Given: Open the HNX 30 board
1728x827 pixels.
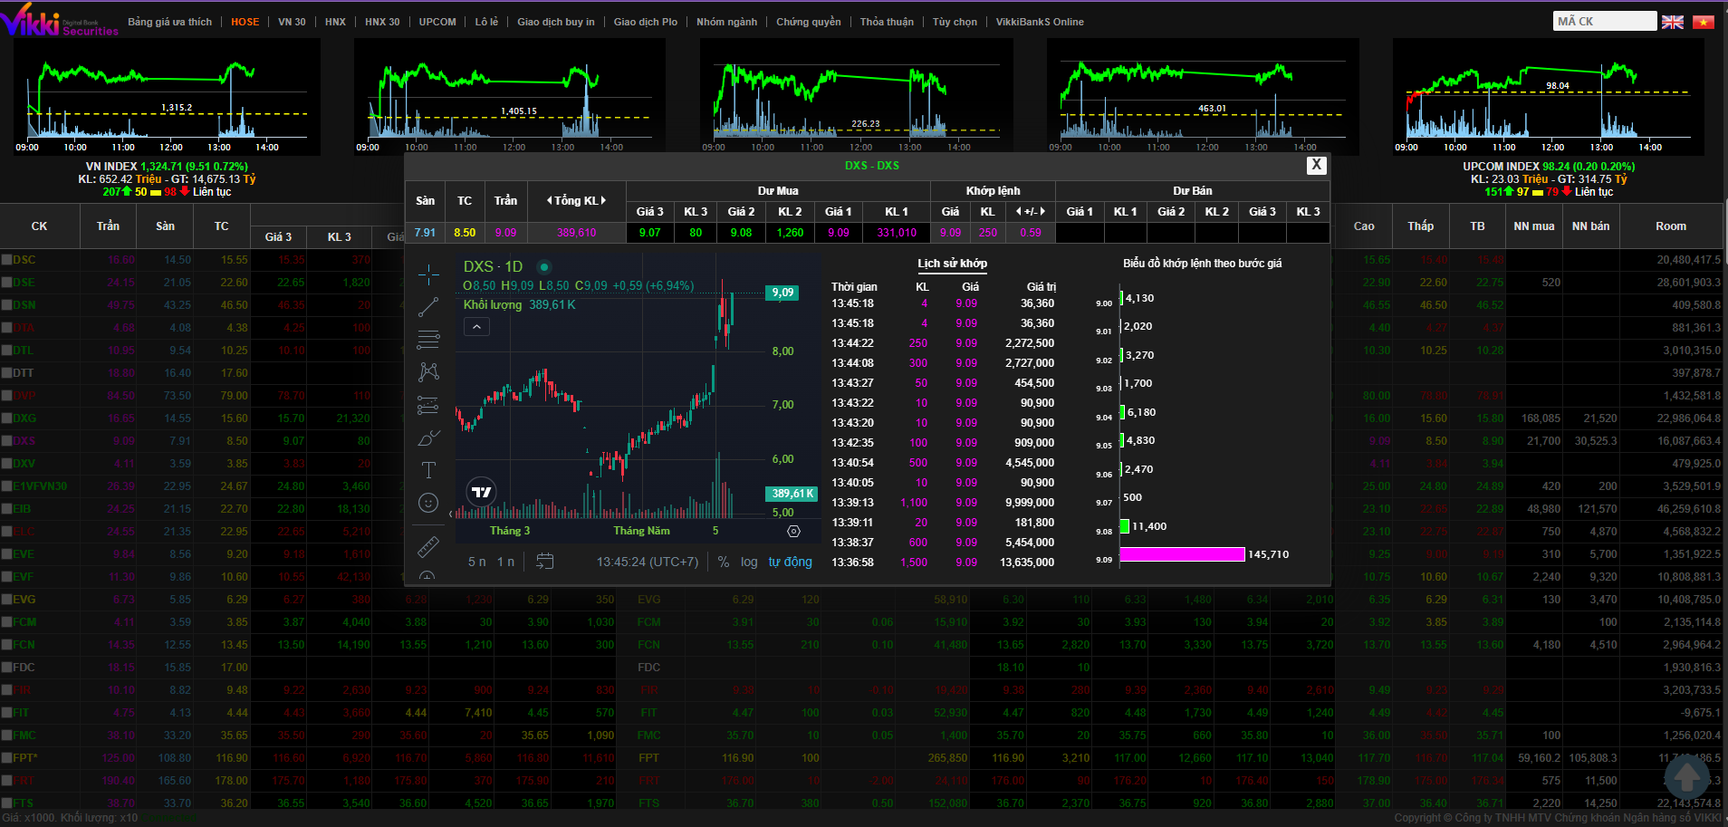Looking at the screenshot, I should coord(382,22).
